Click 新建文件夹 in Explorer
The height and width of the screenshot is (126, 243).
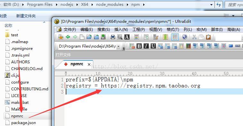(x=26, y=16)
